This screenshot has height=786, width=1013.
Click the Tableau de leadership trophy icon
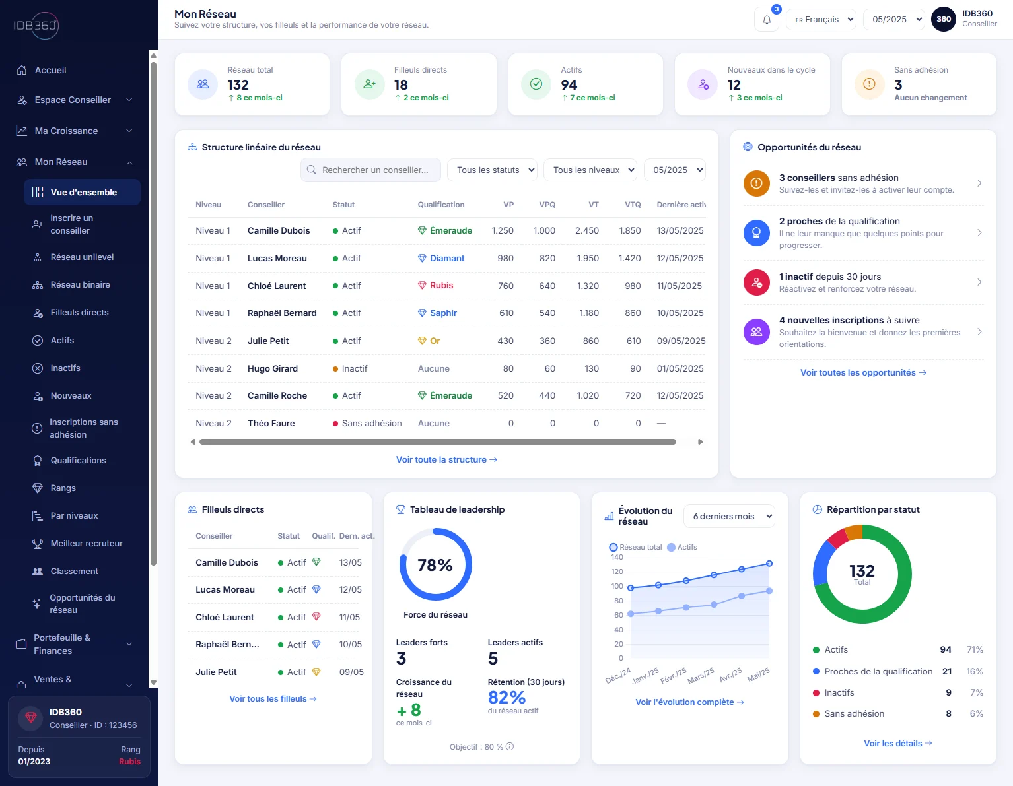tap(400, 509)
